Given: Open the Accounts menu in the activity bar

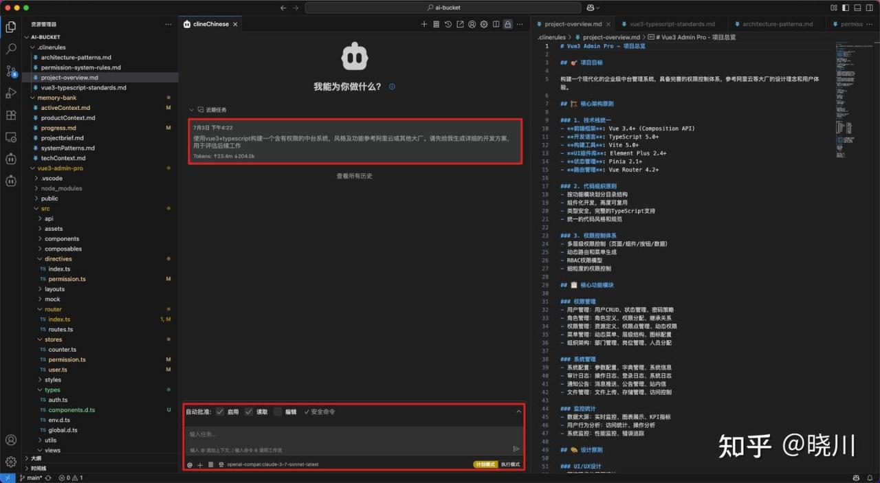Looking at the screenshot, I should tap(11, 440).
